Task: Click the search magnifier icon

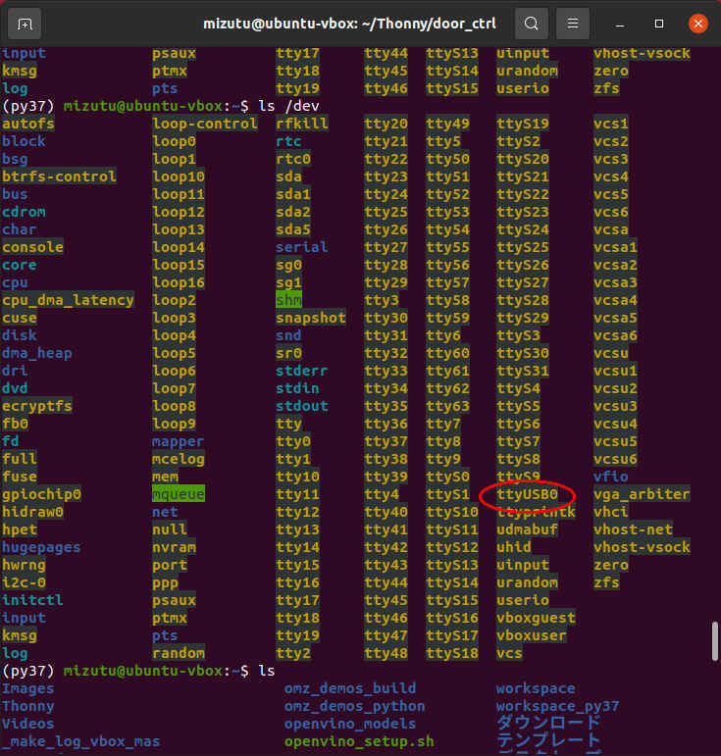Action: tap(531, 23)
